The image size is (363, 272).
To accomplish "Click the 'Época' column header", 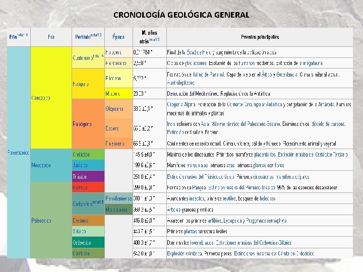I will 118,37.
